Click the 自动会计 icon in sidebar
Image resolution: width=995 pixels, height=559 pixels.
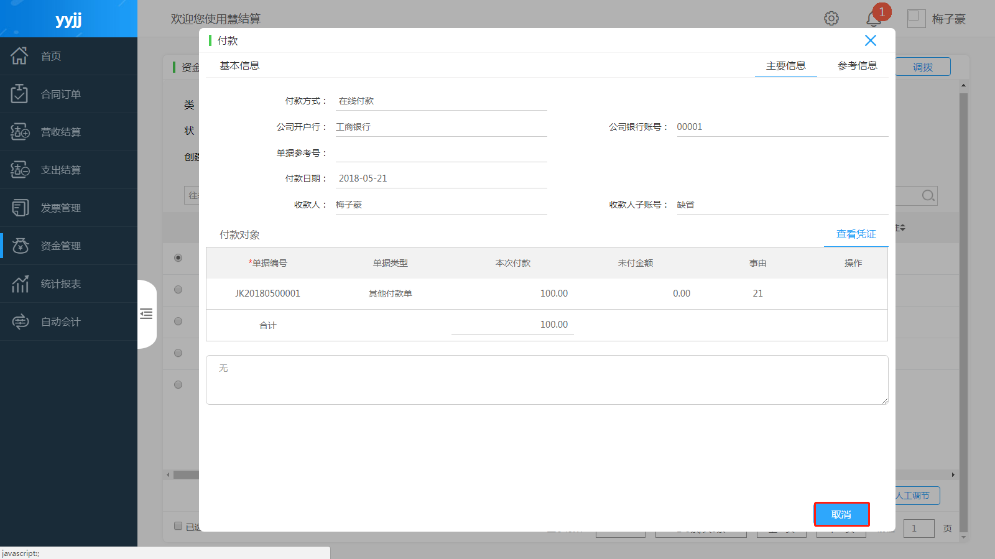pyautogui.click(x=21, y=321)
